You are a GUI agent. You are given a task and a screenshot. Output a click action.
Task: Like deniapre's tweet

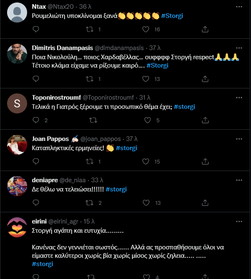pyautogui.click(x=146, y=203)
